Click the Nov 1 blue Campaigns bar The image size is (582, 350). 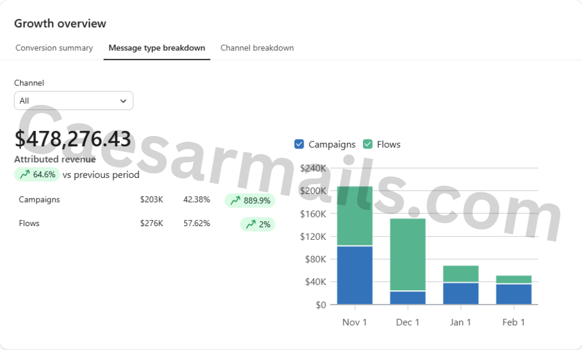pos(354,275)
